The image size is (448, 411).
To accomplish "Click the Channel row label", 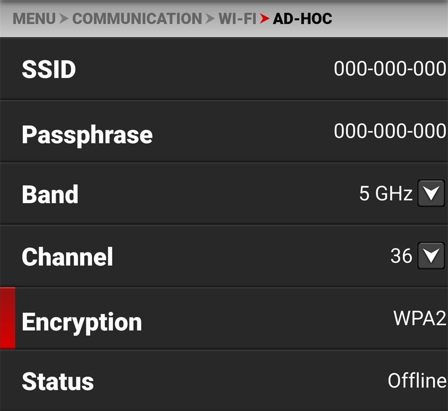I will [67, 257].
